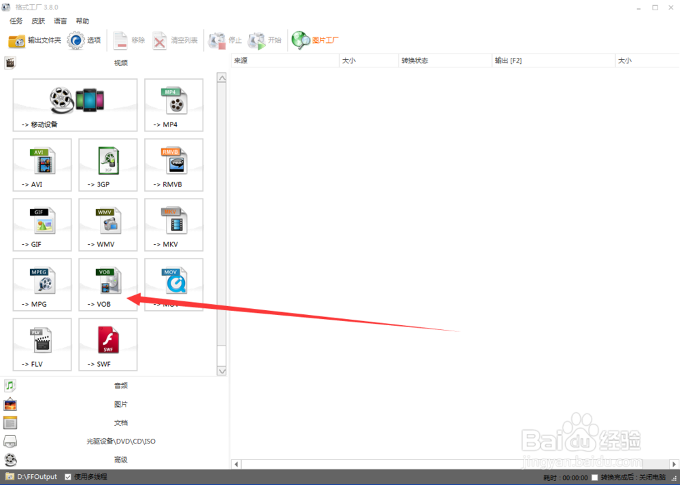The image size is (680, 485).
Task: Click the task list left scroll arrow
Action: coord(237,464)
